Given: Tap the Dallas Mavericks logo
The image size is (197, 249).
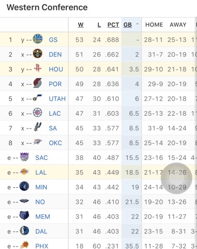Looking at the screenshot, I should click(24, 230).
